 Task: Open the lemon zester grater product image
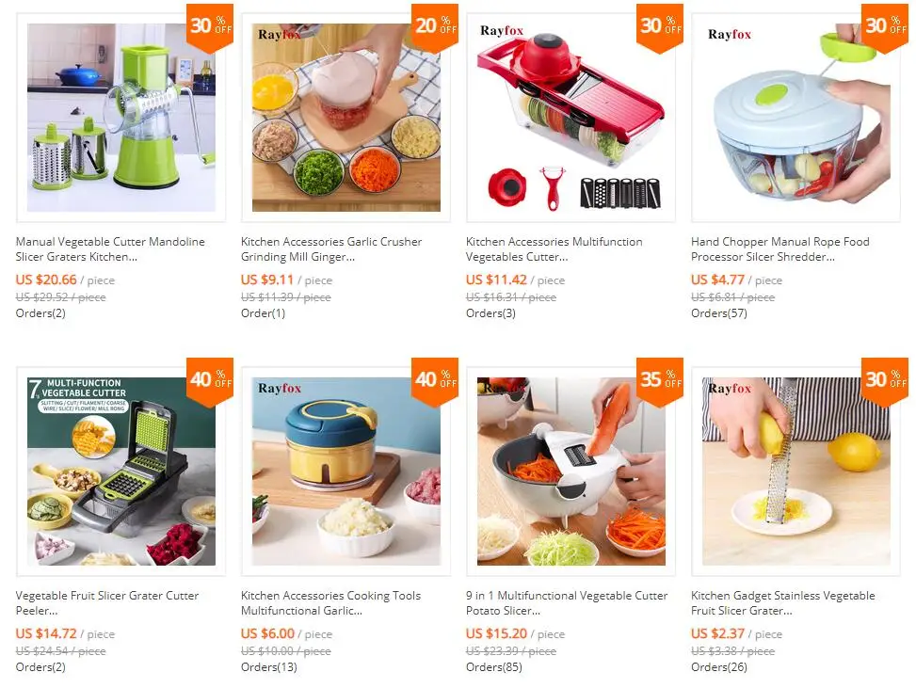(x=795, y=472)
